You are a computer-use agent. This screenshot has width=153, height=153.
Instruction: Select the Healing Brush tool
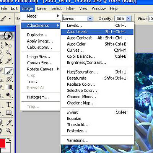1,71
